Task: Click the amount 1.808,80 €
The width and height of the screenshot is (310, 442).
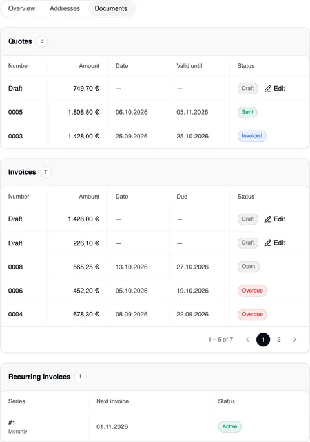Action: pyautogui.click(x=83, y=112)
